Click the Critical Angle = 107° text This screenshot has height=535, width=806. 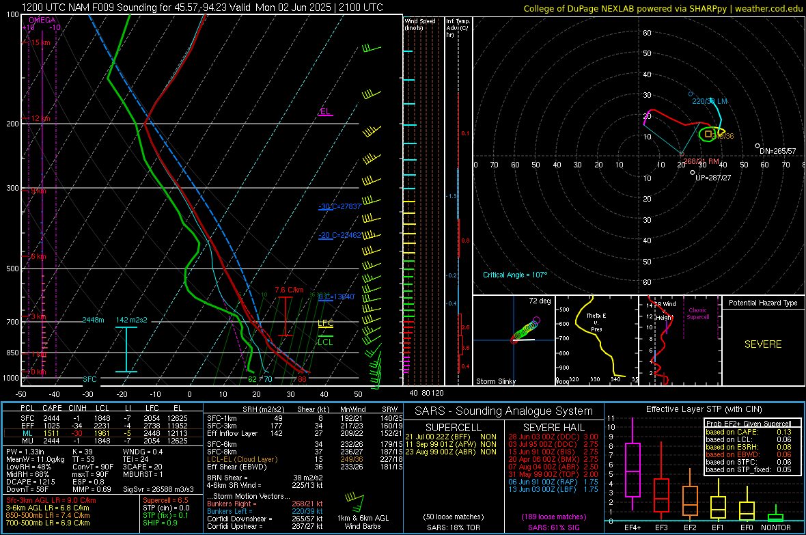515,275
